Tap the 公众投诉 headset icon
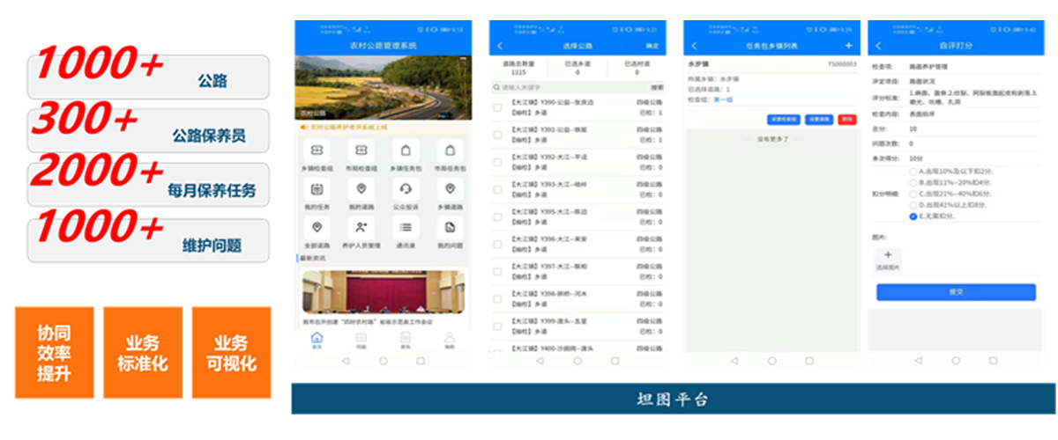The width and height of the screenshot is (1058, 440). pyautogui.click(x=406, y=189)
